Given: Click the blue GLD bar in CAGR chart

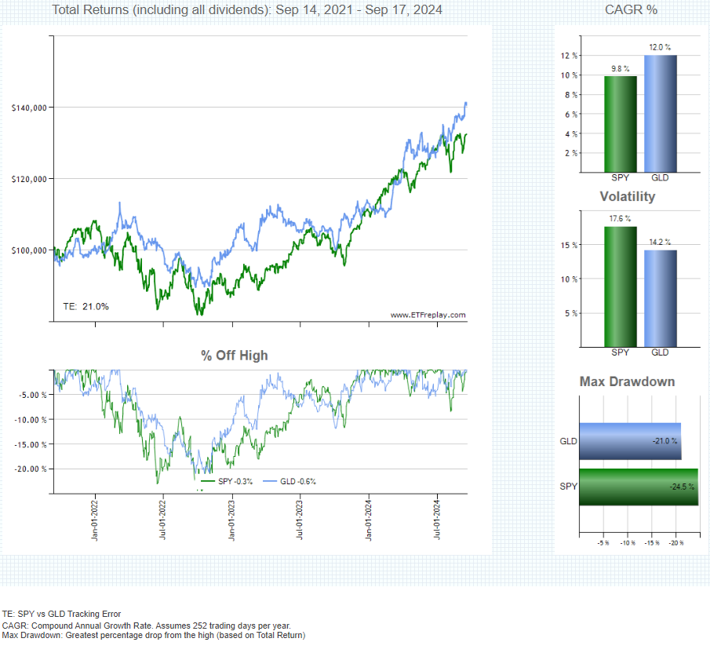Looking at the screenshot, I should coord(660,113).
